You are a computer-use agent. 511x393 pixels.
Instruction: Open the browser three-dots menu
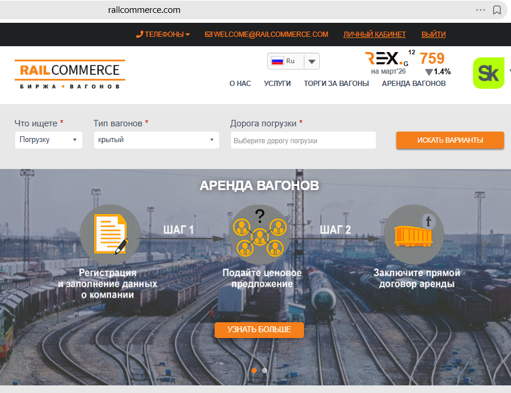click(481, 10)
